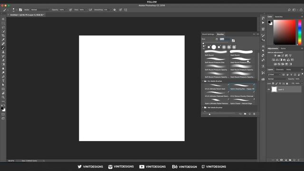Select the Gradient tool
Image resolution: width=304 pixels, height=171 pixels.
coord(3,65)
